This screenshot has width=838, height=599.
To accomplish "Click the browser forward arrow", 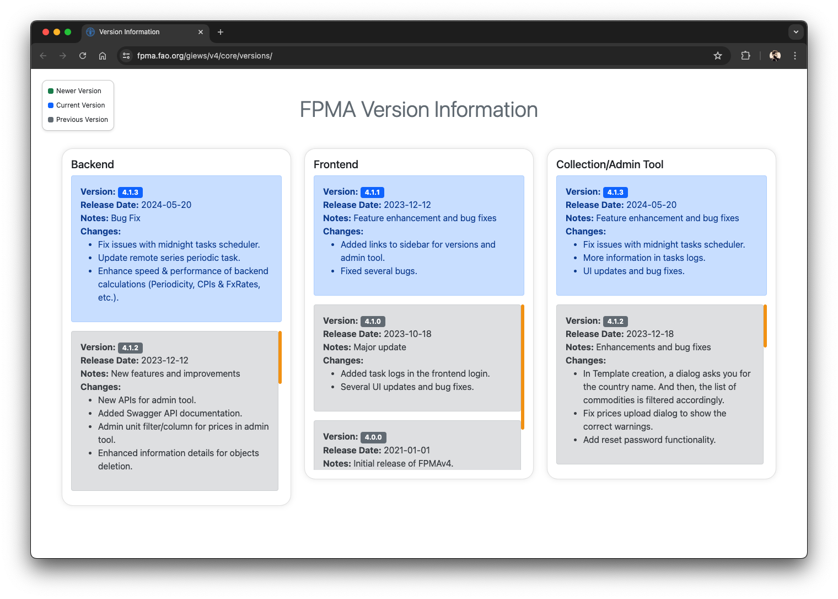I will click(x=63, y=56).
